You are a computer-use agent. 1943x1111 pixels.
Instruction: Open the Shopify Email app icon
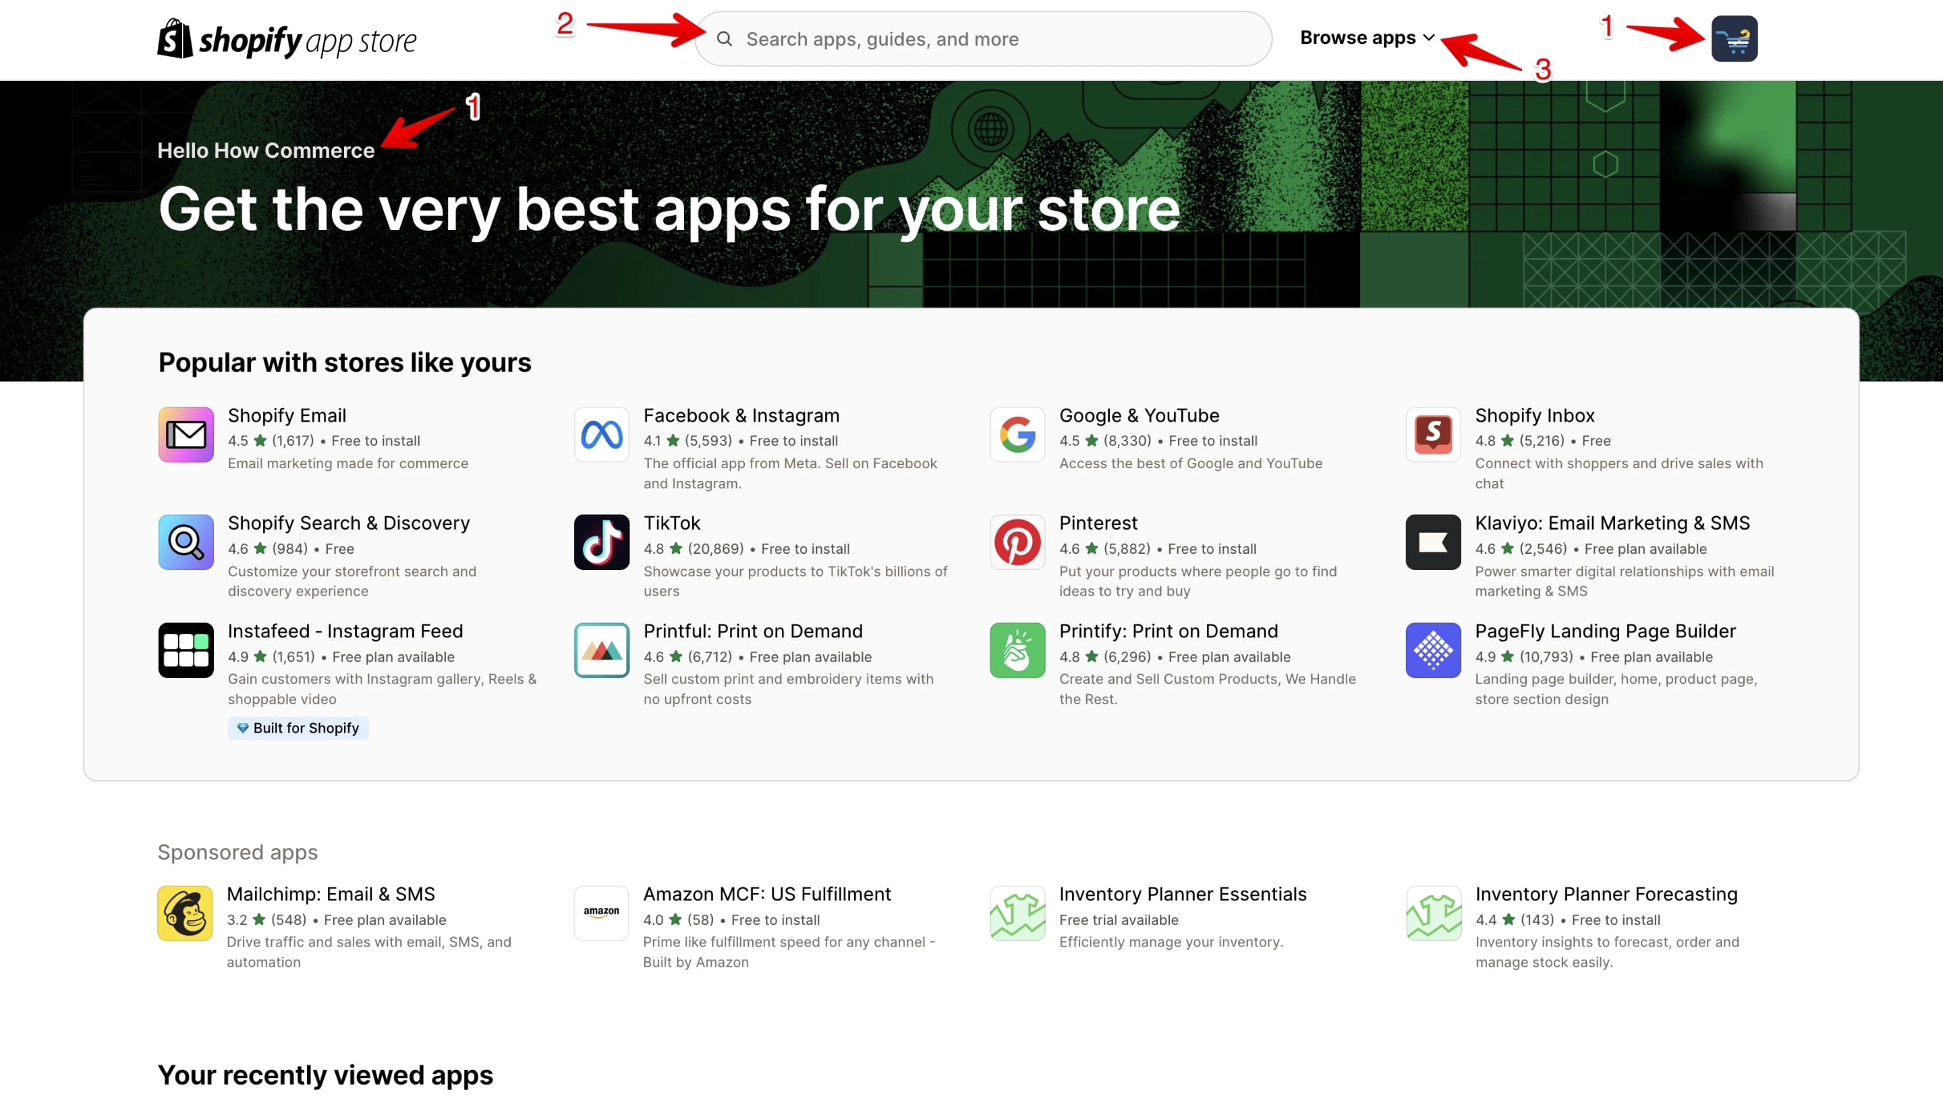pyautogui.click(x=186, y=435)
